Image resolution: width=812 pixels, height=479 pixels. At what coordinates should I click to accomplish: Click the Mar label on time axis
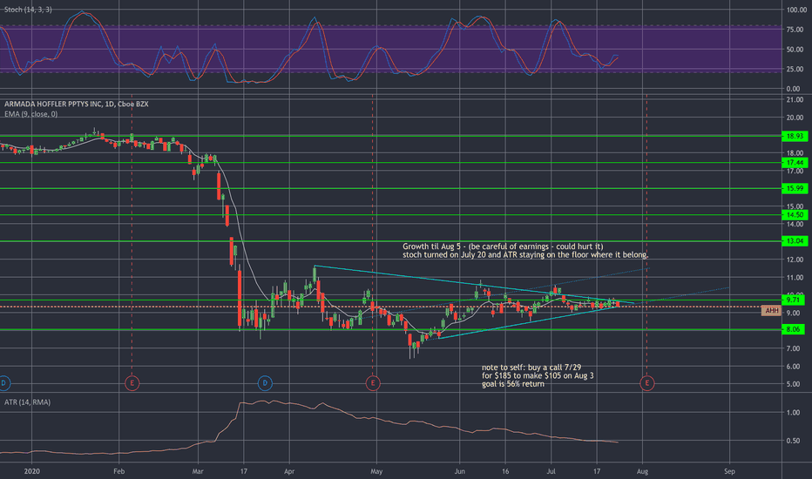coord(197,472)
